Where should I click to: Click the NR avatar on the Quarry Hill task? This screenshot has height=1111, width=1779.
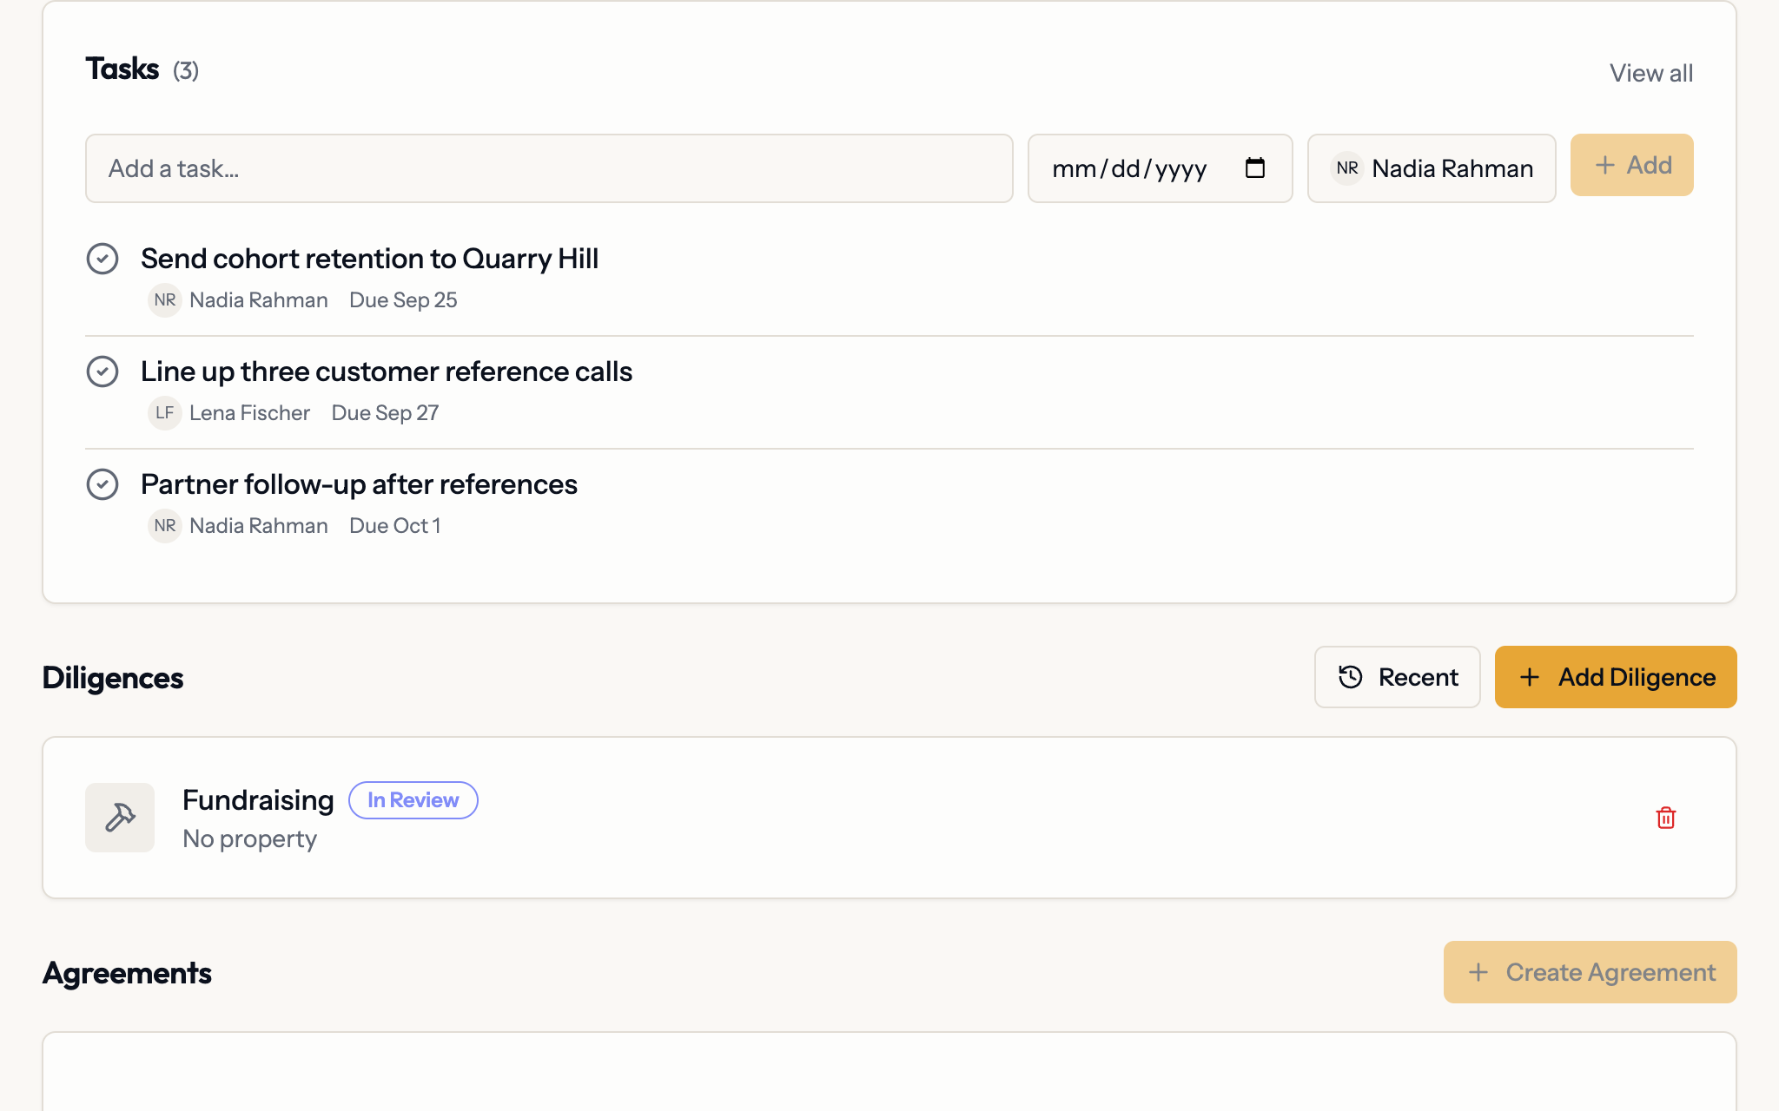click(x=165, y=300)
